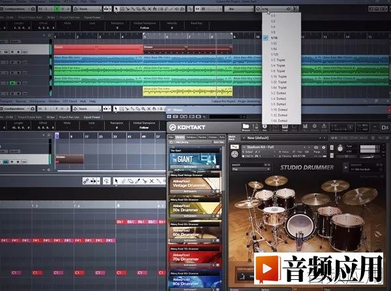Image resolution: width=391 pixels, height=291 pixels.
Task: Adjust Tune knob on Stadium Kit
Action: click(340, 149)
